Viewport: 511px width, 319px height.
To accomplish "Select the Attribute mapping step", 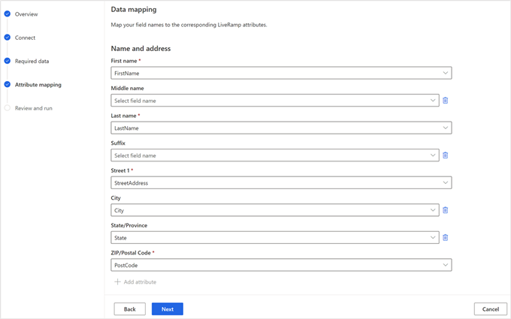I will tap(38, 85).
